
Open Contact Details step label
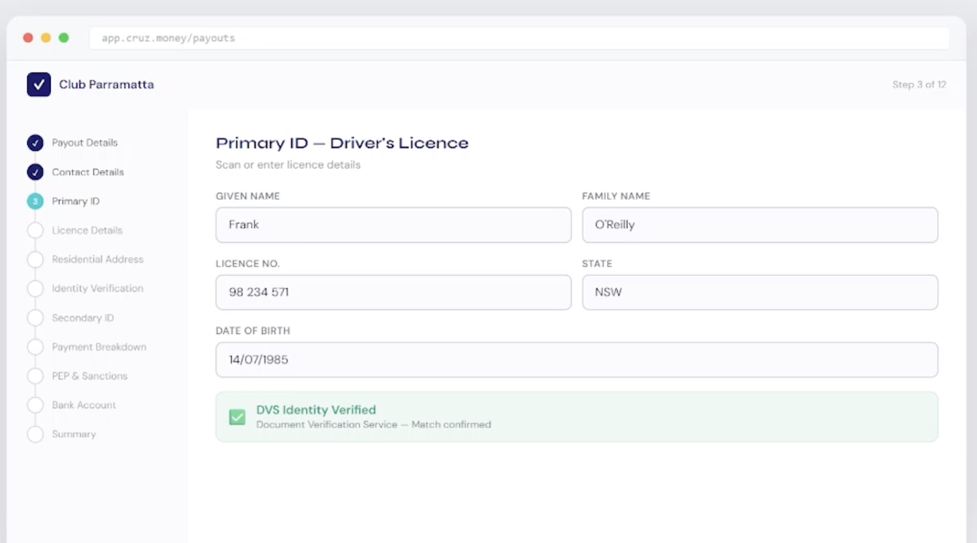(x=88, y=172)
